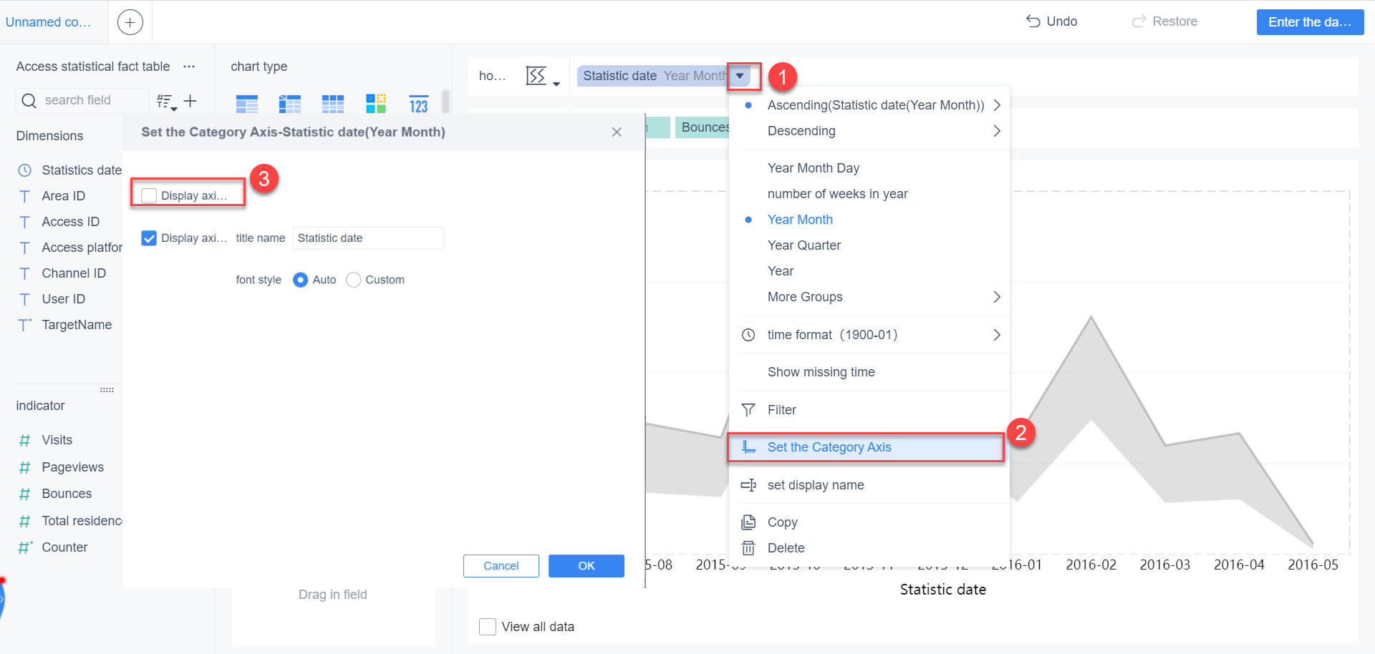
Task: Click the add field plus icon
Action: pyautogui.click(x=190, y=101)
